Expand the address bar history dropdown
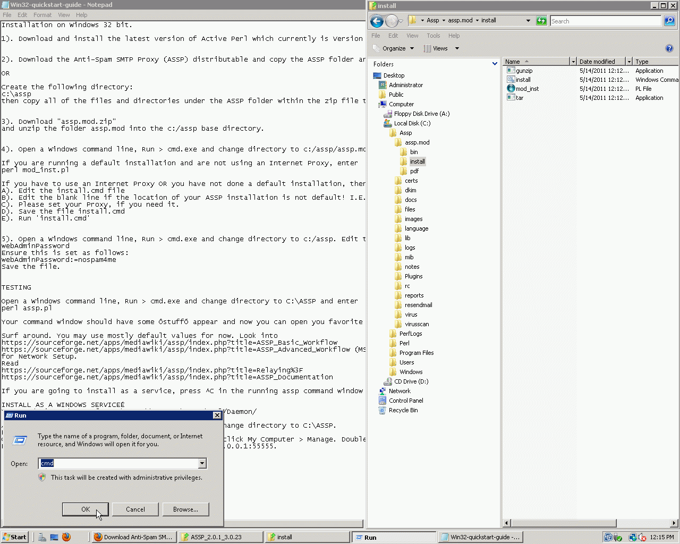 [x=528, y=21]
